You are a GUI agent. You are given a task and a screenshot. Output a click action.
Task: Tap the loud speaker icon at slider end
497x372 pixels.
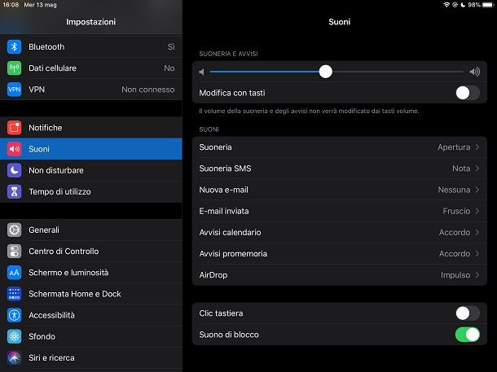[x=474, y=72]
